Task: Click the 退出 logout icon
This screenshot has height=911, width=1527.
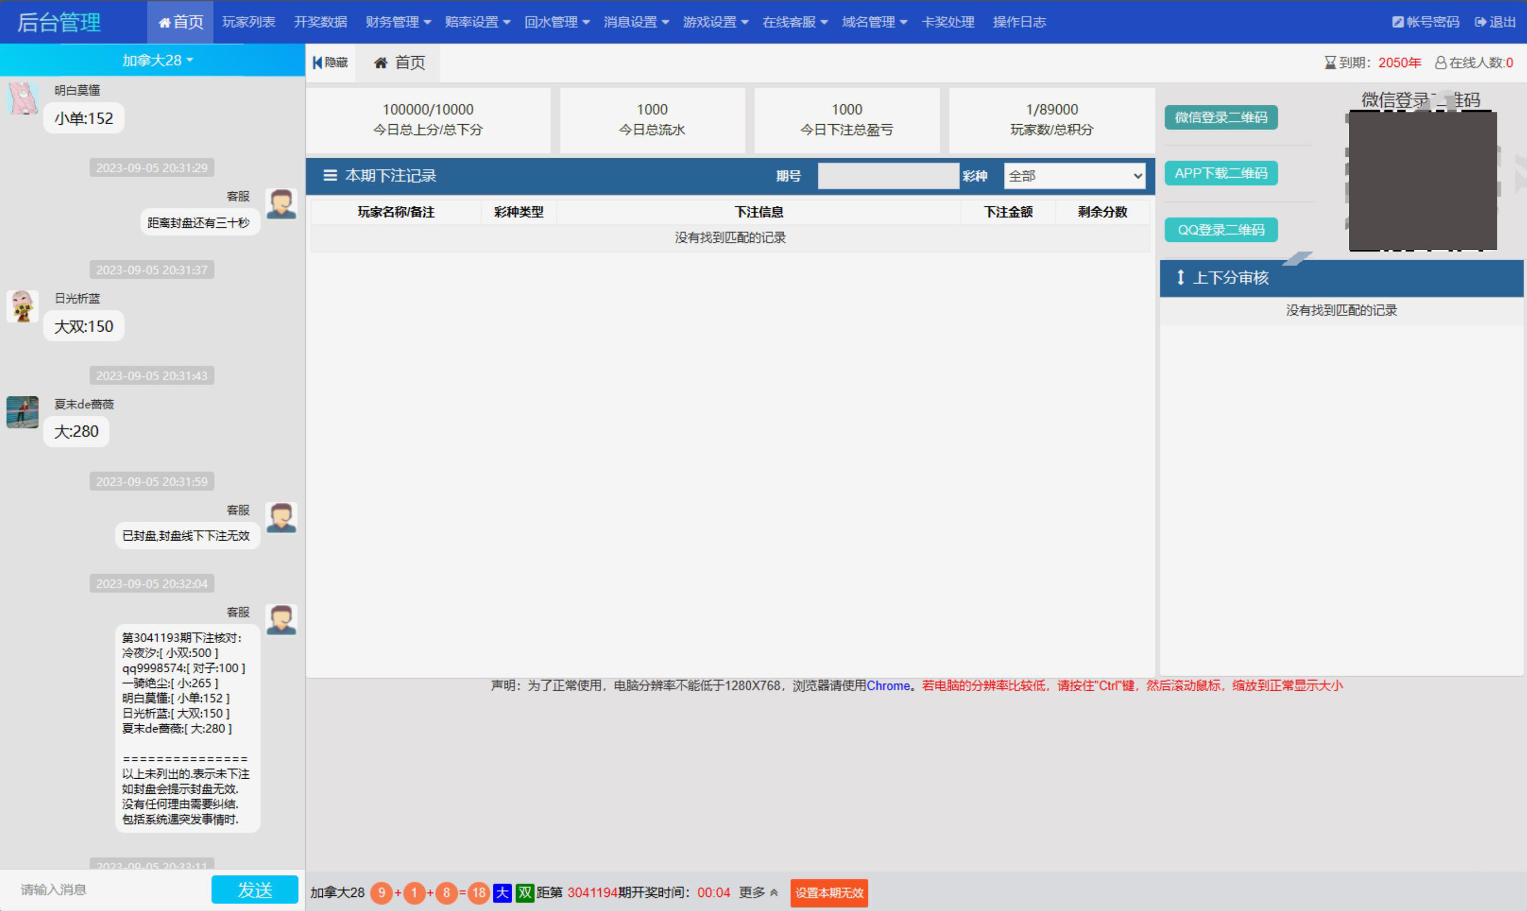Action: 1481,22
